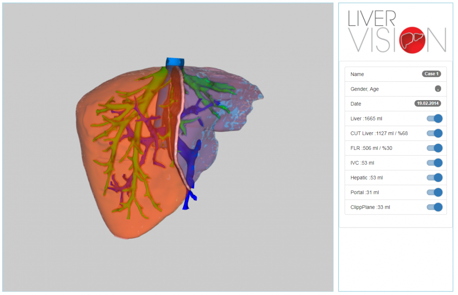458x295 pixels.
Task: Hide the IVC model via toggle
Action: point(435,163)
